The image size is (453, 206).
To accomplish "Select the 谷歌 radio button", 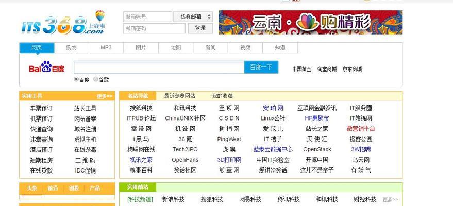I will 96,79.
